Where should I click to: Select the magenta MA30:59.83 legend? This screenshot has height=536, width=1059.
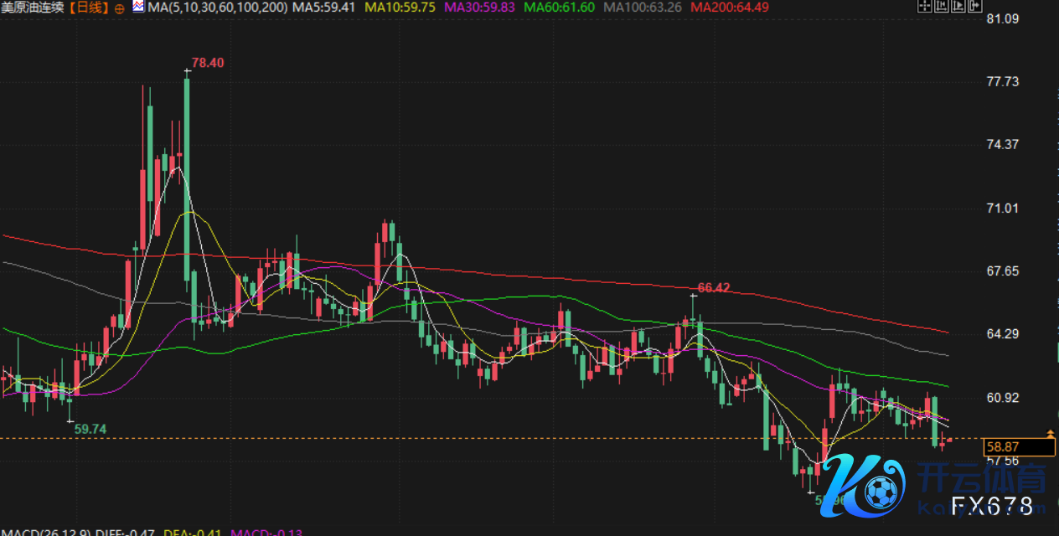click(484, 8)
